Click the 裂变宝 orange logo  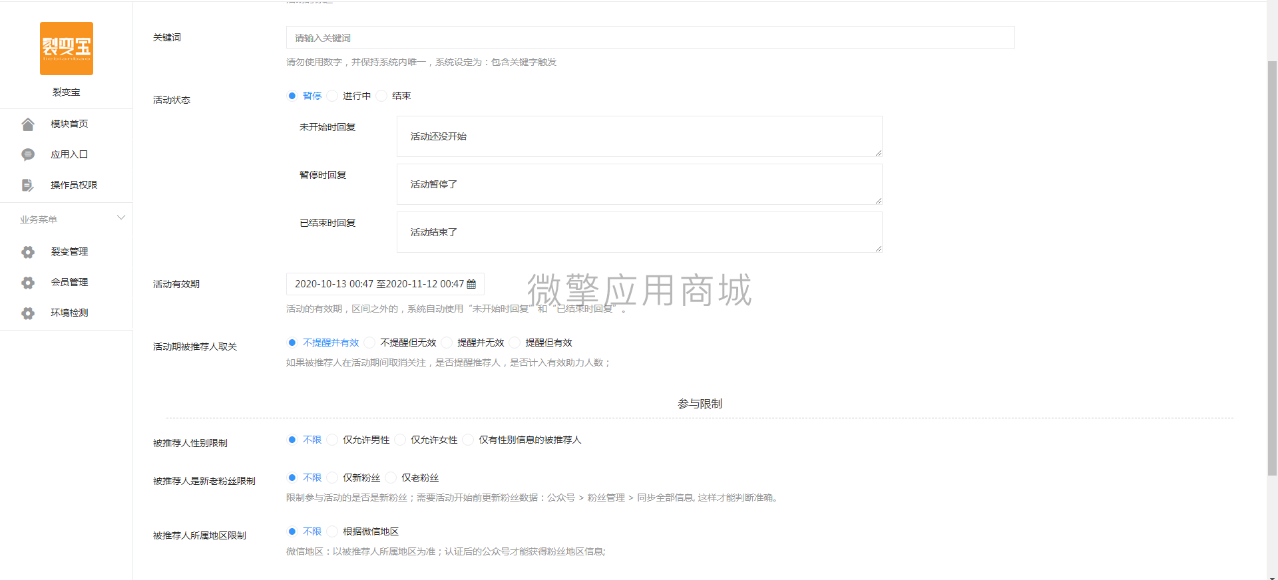click(x=67, y=49)
